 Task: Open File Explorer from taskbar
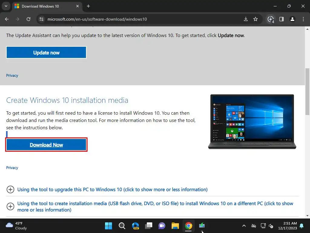175,226
